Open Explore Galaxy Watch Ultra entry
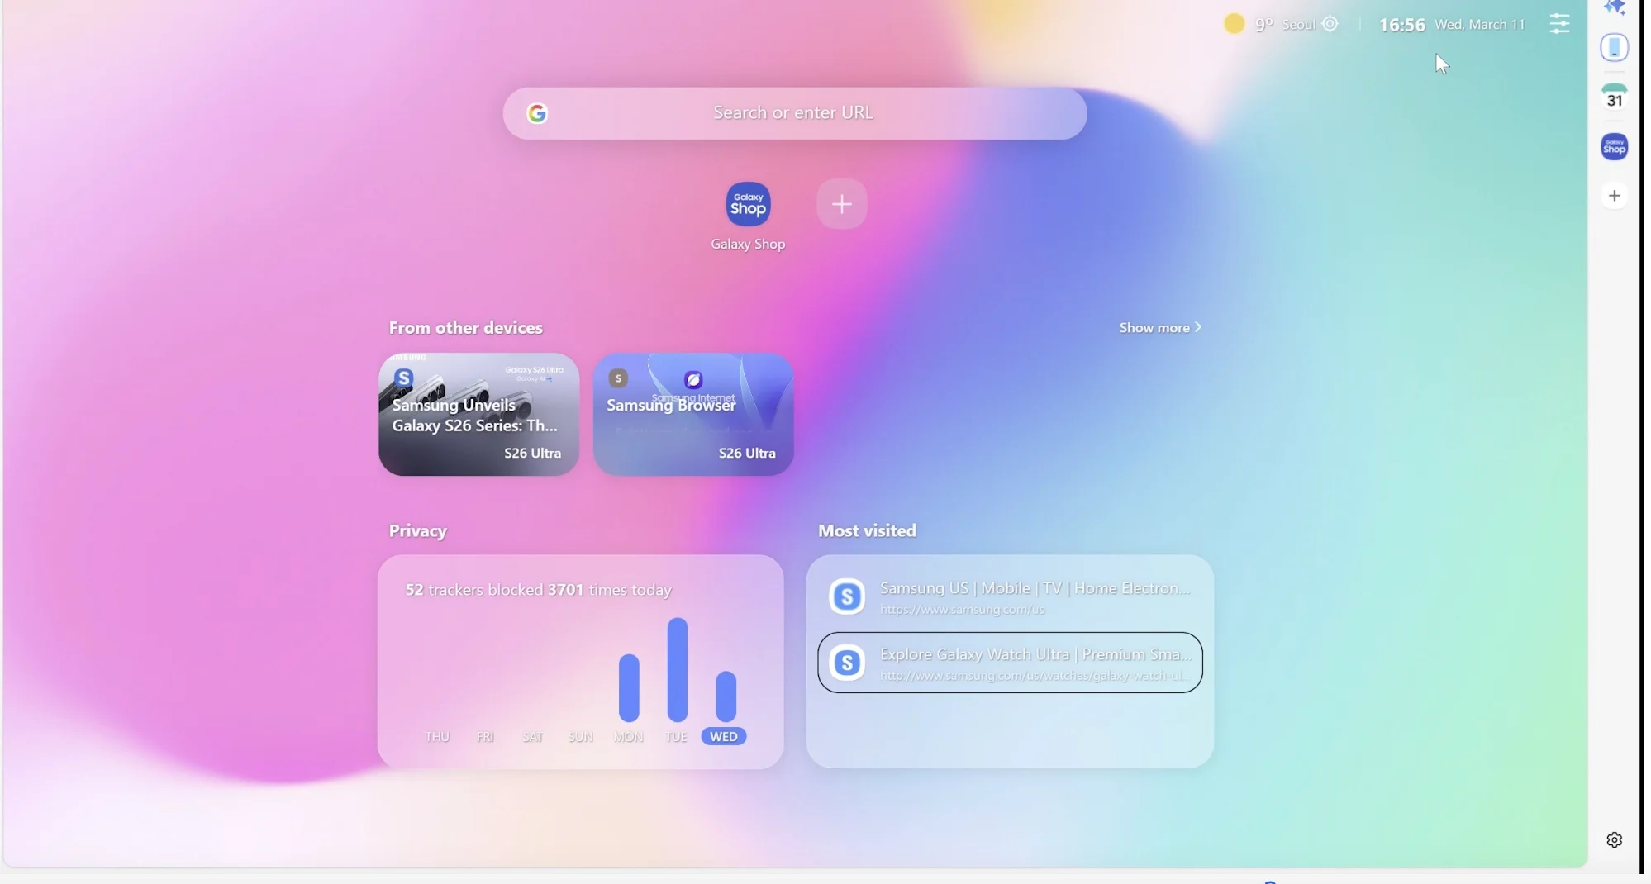 (x=1010, y=663)
